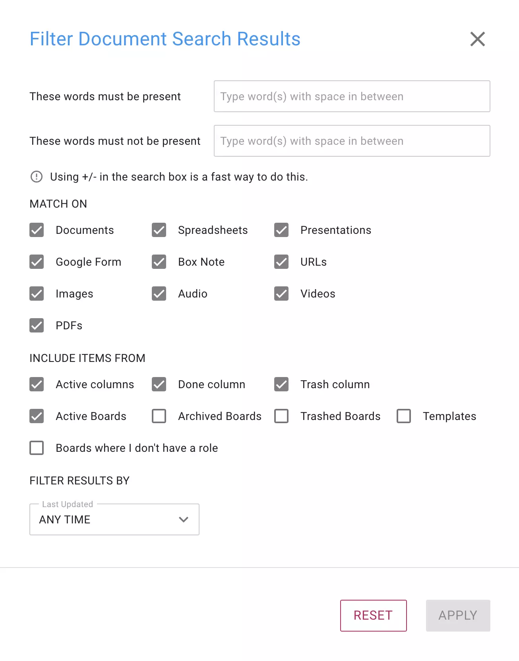Check the Trashed Boards option
Image resolution: width=519 pixels, height=661 pixels.
[281, 416]
